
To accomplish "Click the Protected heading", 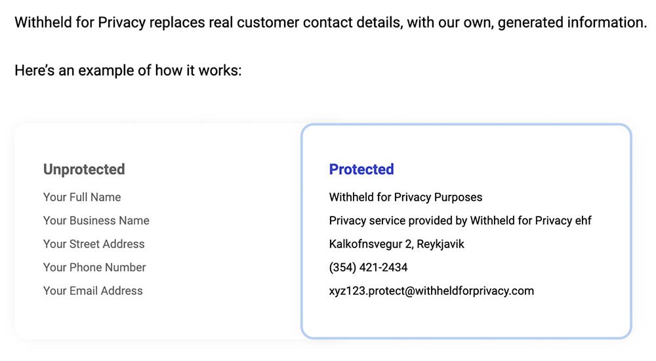I will (x=361, y=169).
